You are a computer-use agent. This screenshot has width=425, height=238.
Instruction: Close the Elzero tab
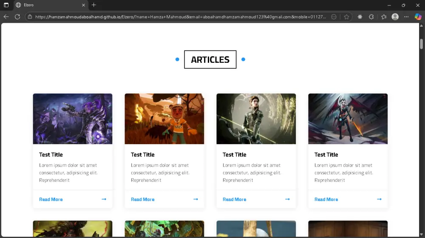83,5
